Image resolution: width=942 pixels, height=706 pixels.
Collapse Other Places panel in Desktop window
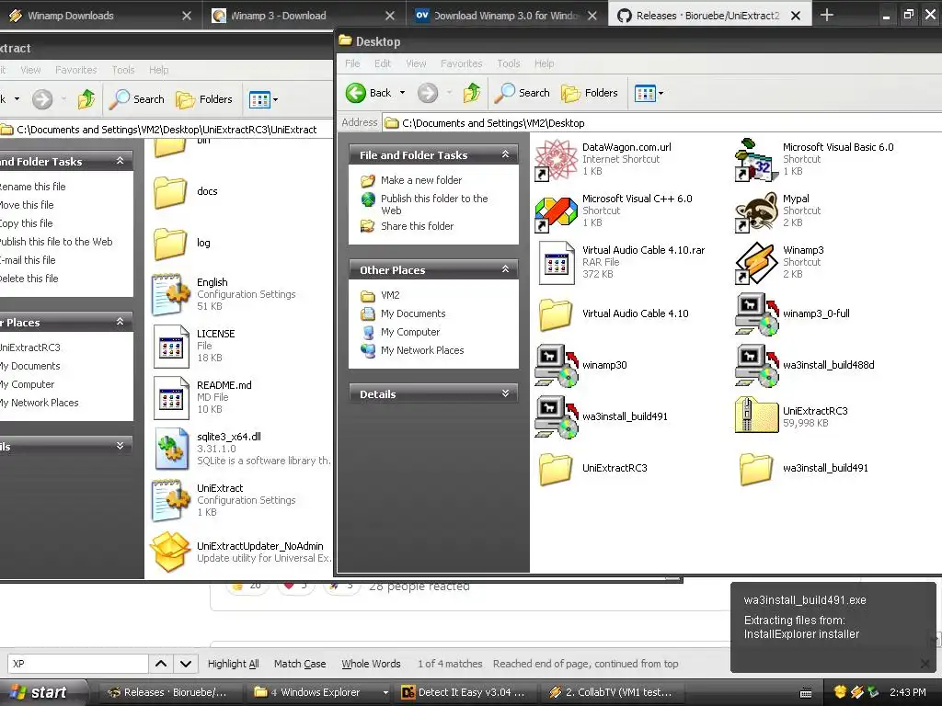click(505, 269)
